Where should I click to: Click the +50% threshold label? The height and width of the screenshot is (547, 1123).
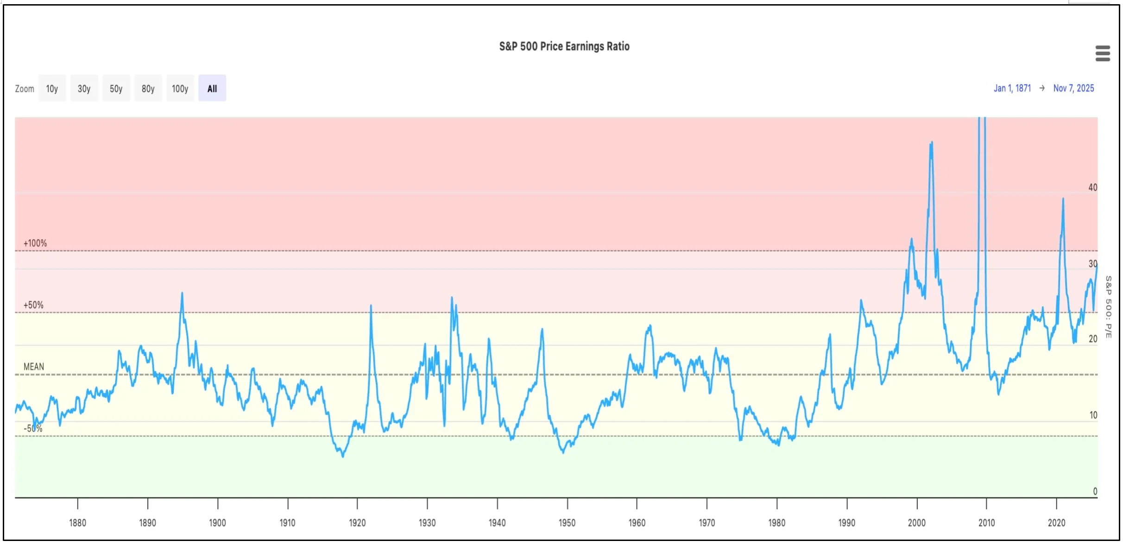(33, 305)
